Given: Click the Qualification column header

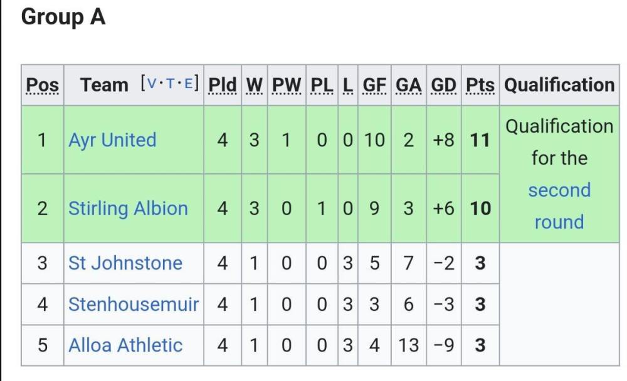Looking at the screenshot, I should pos(559,85).
